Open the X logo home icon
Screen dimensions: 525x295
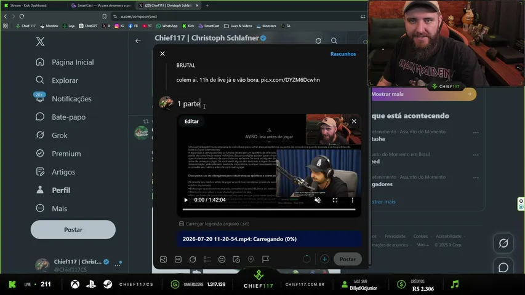(40, 41)
